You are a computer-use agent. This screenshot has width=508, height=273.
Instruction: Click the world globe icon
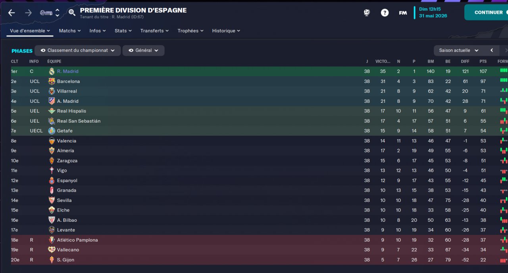367,13
